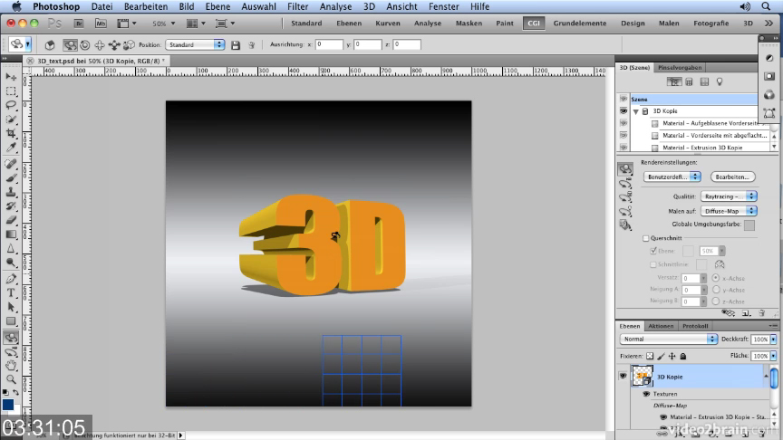Filter 3D panel by materials
Image resolution: width=783 pixels, height=440 pixels.
[x=704, y=81]
